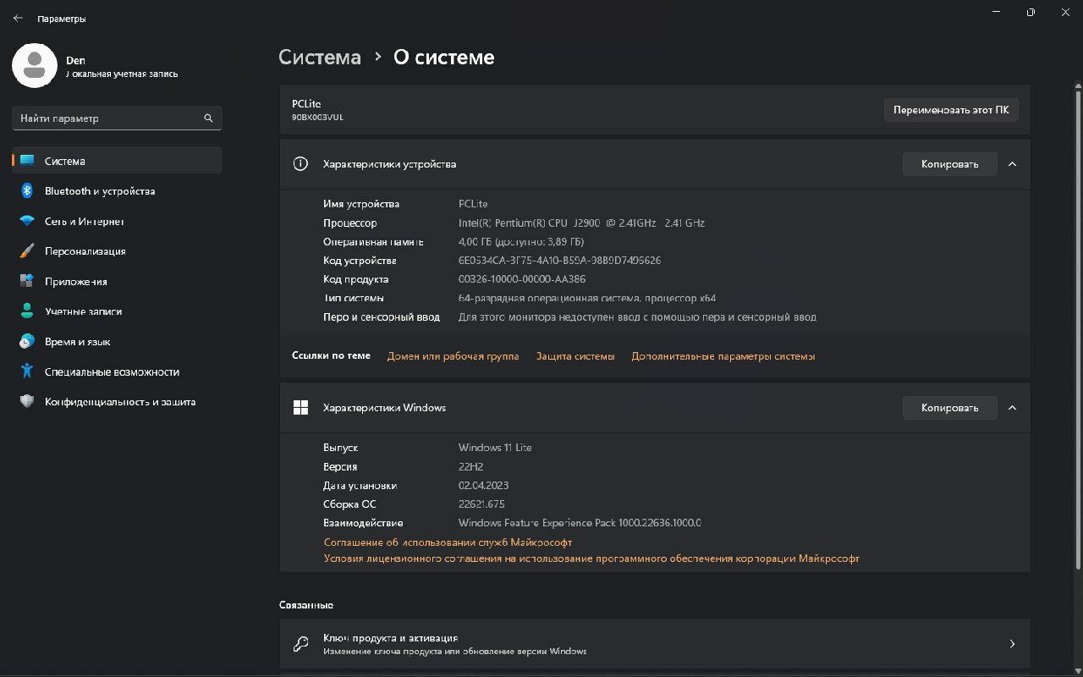Click the version value 22H2
This screenshot has width=1083, height=677.
471,467
